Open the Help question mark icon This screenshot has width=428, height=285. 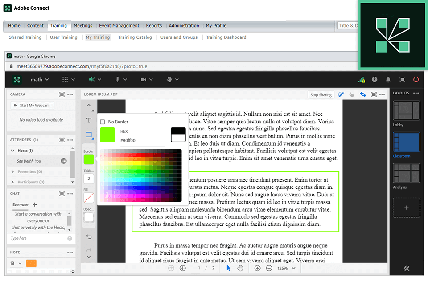coord(374,80)
